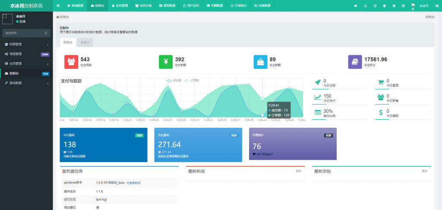Click the refresh icon in top bar

click(375, 6)
